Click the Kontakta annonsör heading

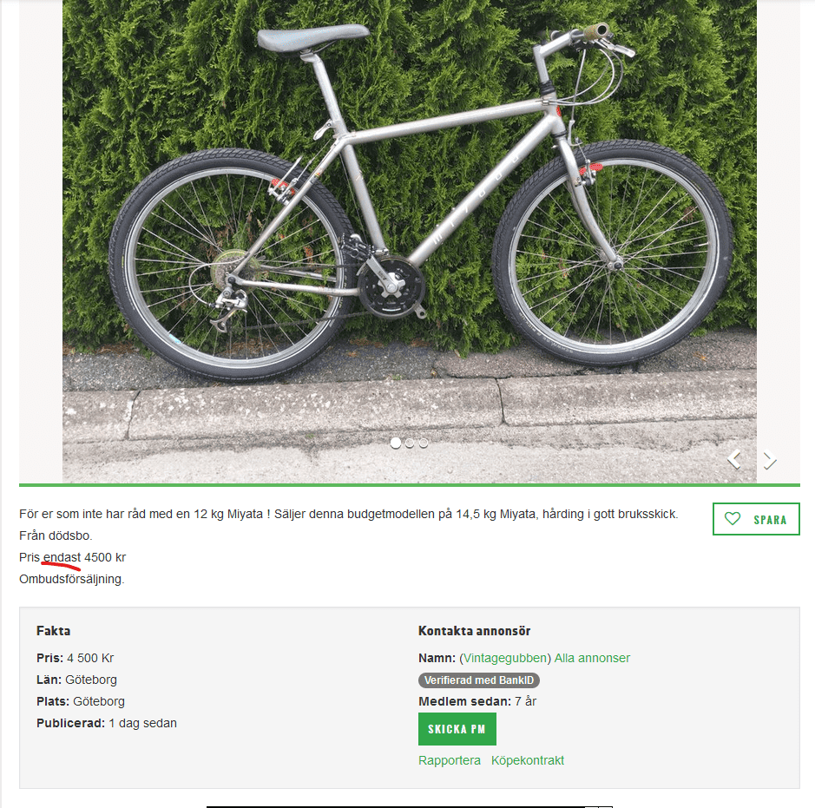pos(474,631)
